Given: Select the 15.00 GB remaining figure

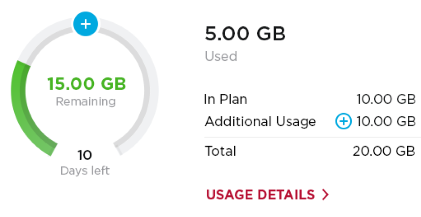Looking at the screenshot, I should 86,83.
